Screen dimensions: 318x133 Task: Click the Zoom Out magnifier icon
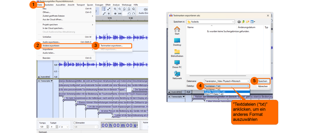[120, 9]
